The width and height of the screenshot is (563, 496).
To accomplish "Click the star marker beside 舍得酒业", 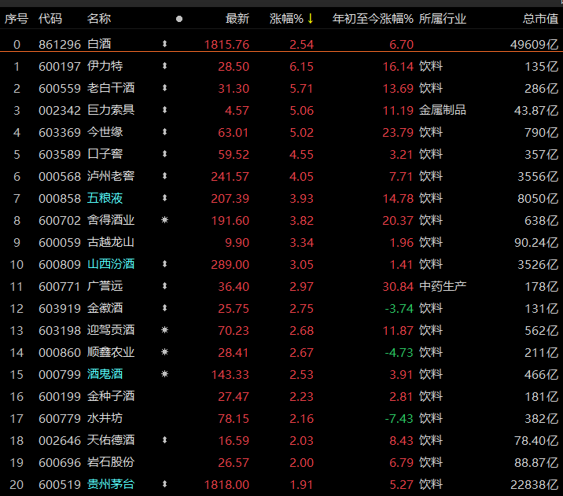I will pyautogui.click(x=164, y=220).
